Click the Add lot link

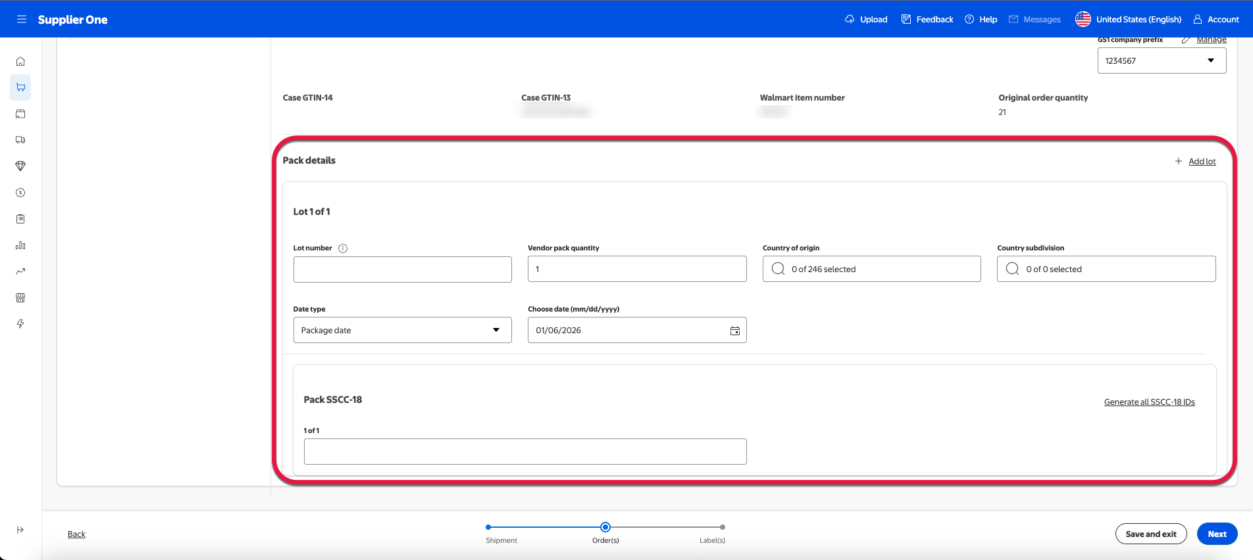click(1202, 162)
